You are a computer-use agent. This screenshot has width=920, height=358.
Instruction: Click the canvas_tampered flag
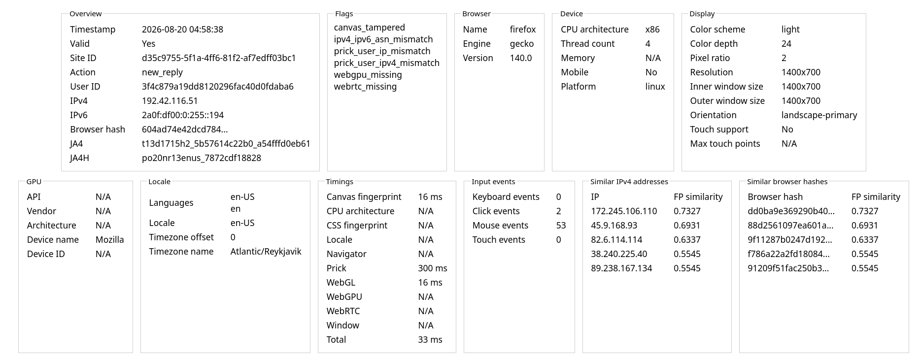tap(369, 28)
